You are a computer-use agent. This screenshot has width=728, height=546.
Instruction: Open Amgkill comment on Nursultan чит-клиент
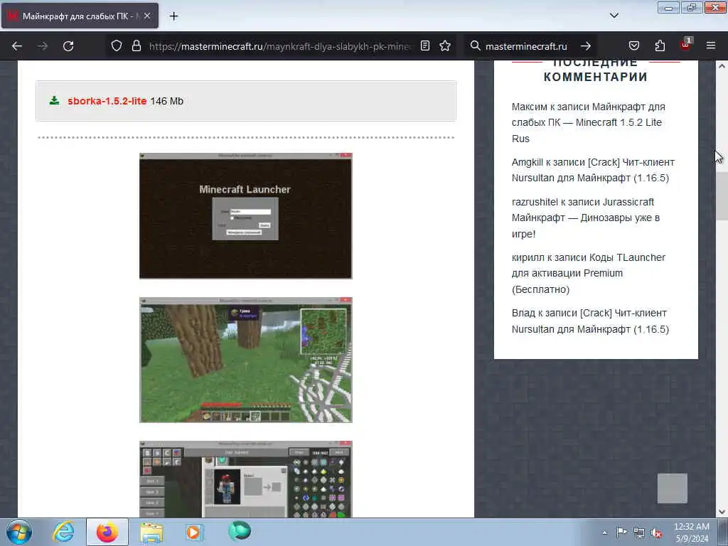[593, 170]
